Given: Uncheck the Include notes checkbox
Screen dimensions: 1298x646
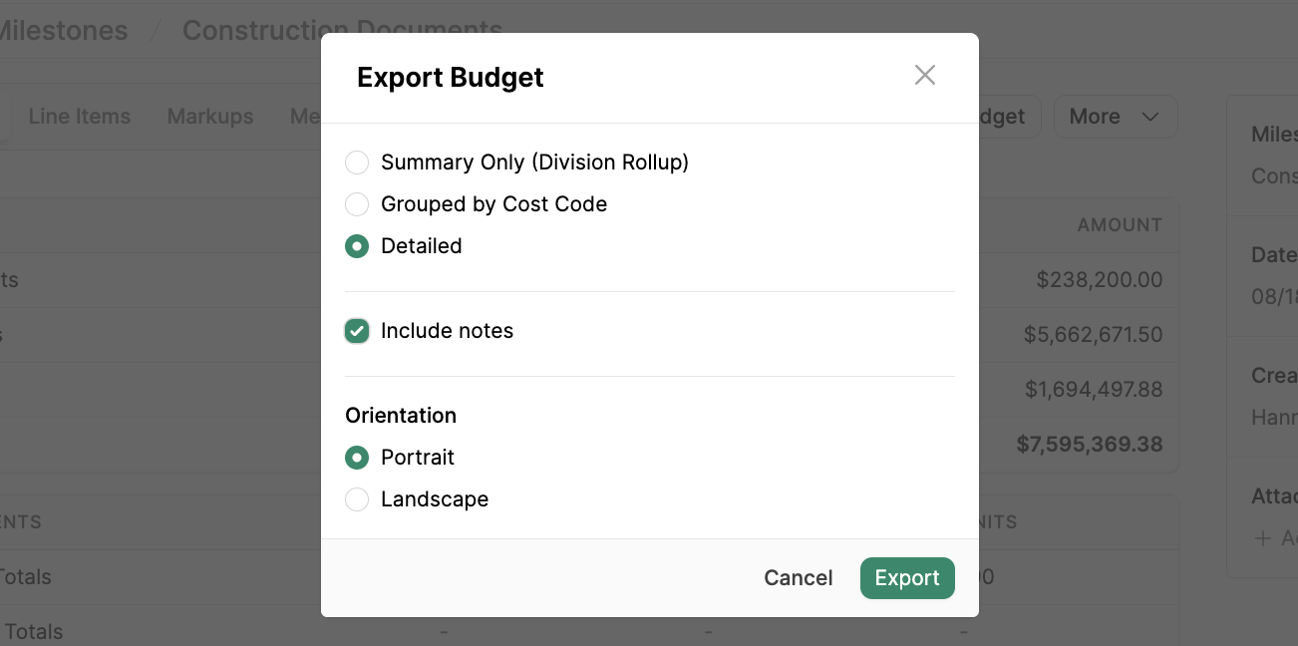Looking at the screenshot, I should pyautogui.click(x=357, y=331).
